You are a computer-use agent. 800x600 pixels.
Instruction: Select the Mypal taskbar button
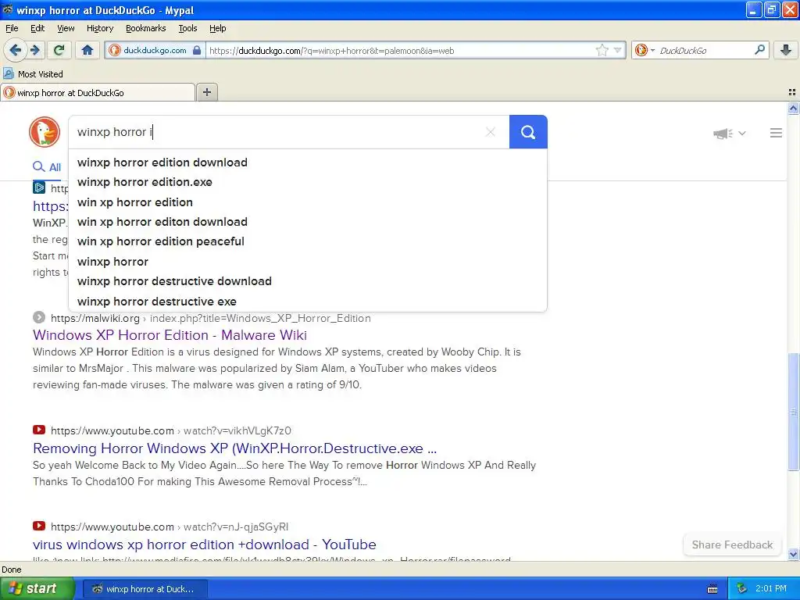click(x=145, y=589)
